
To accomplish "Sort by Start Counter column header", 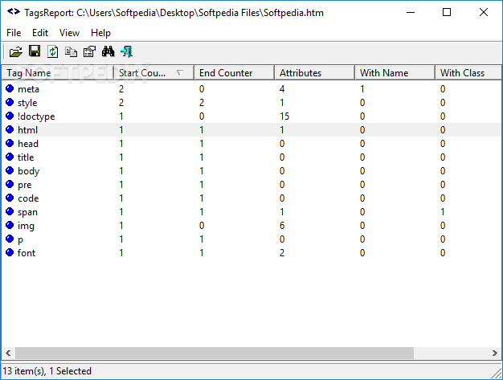I will (x=153, y=73).
